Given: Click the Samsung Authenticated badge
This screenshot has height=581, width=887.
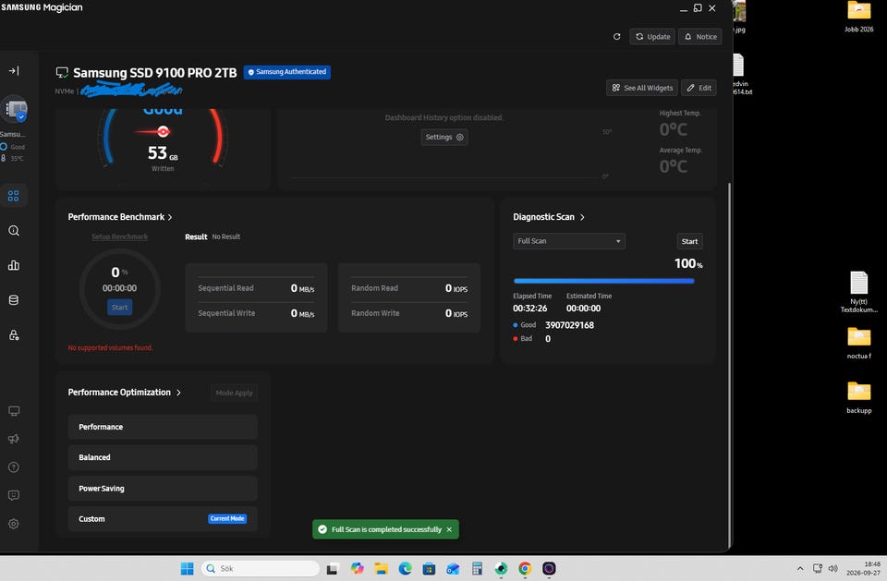Looking at the screenshot, I should [287, 72].
